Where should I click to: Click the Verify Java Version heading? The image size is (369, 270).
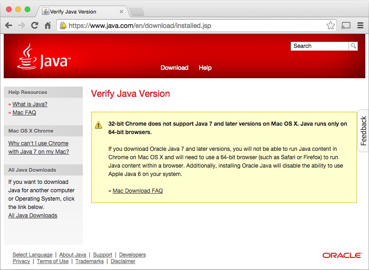click(130, 94)
